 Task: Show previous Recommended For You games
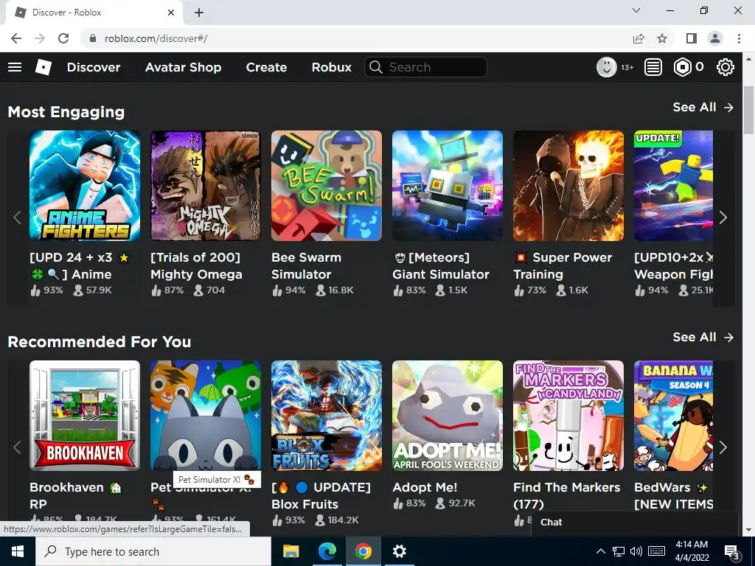coord(18,448)
